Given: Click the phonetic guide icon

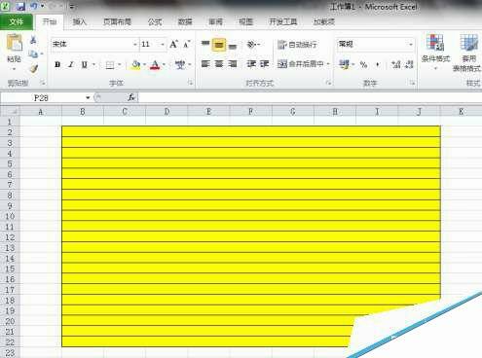Looking at the screenshot, I should point(179,65).
